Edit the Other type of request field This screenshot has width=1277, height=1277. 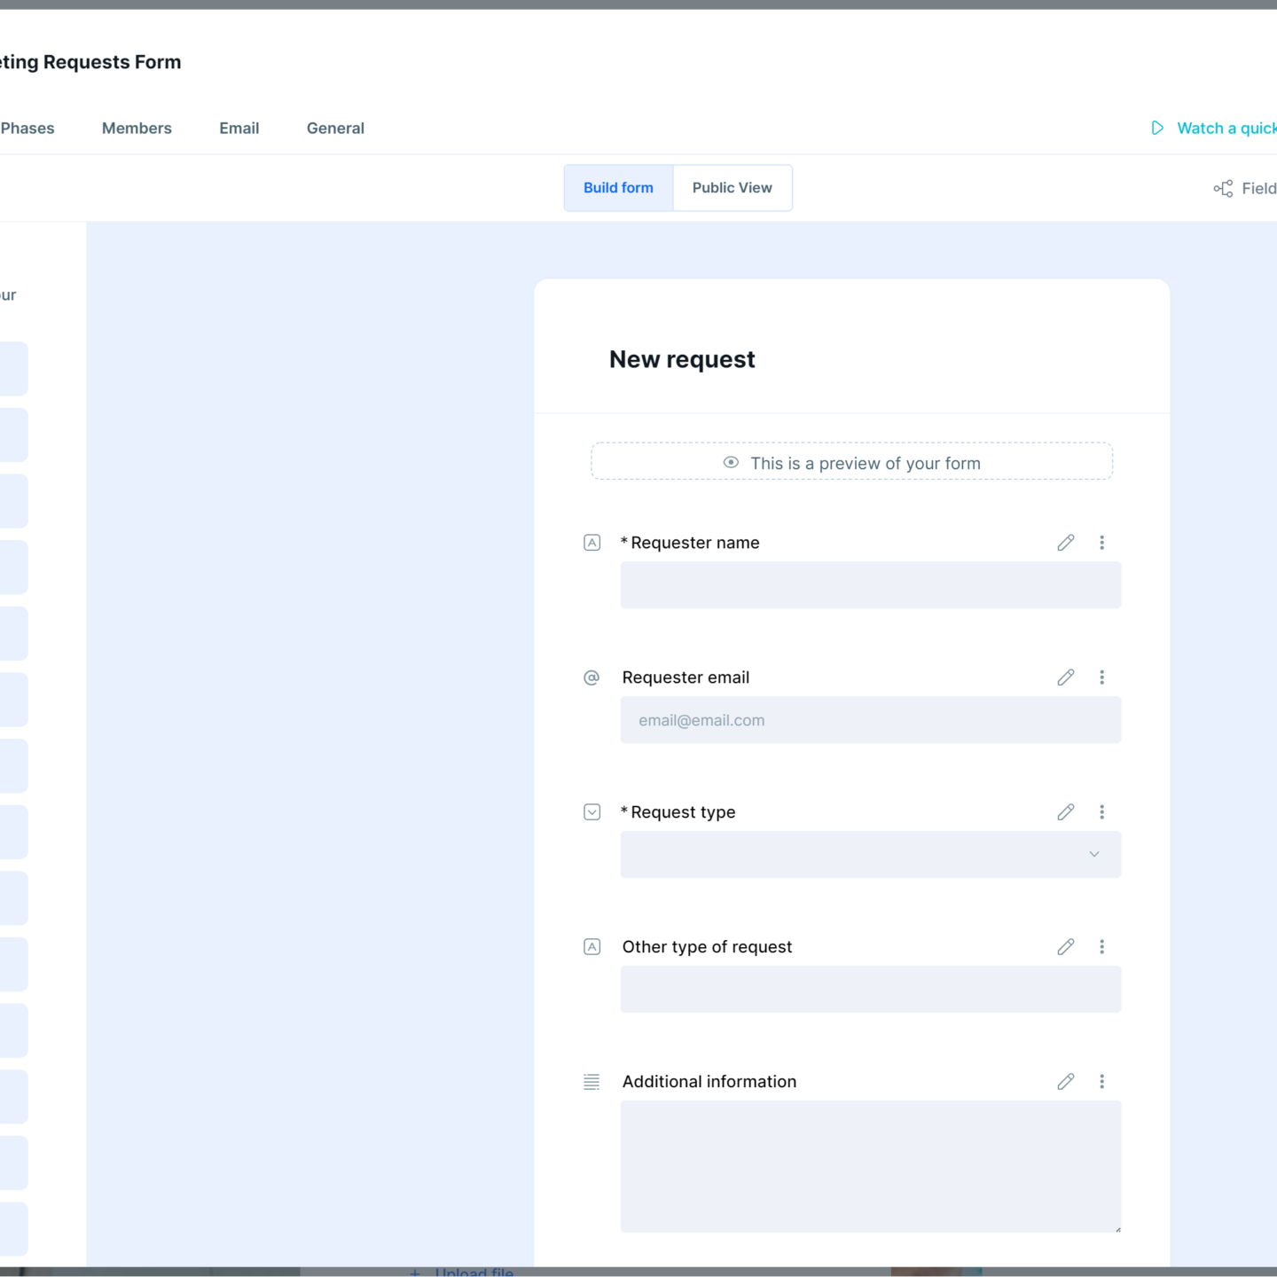point(1066,947)
